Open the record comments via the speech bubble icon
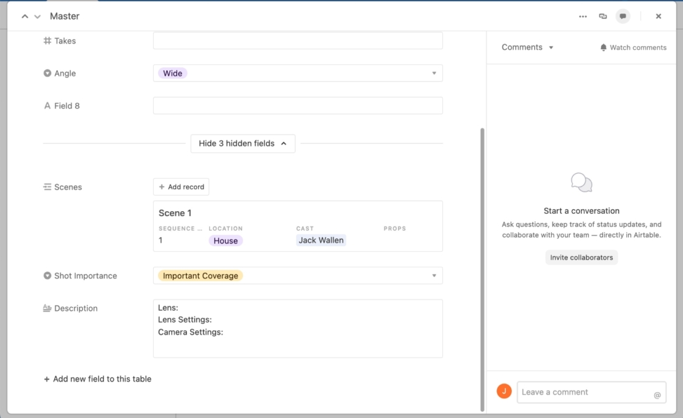The image size is (683, 418). tap(623, 16)
